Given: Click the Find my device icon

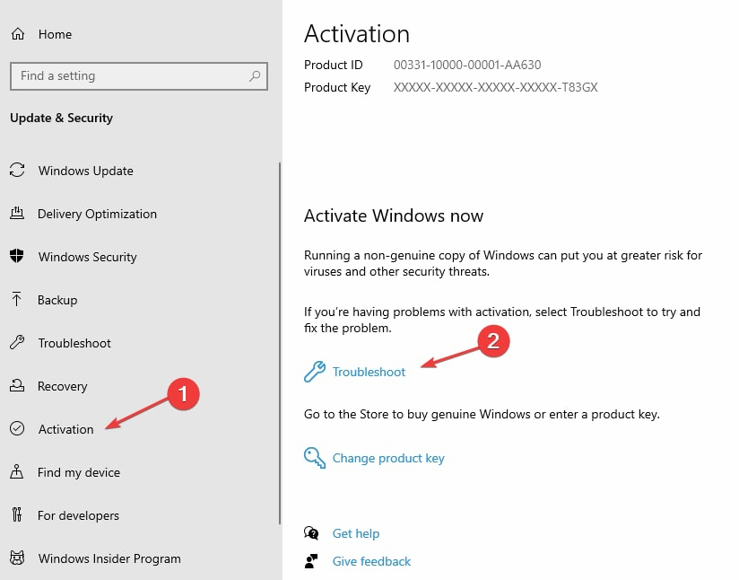Looking at the screenshot, I should 17,472.
